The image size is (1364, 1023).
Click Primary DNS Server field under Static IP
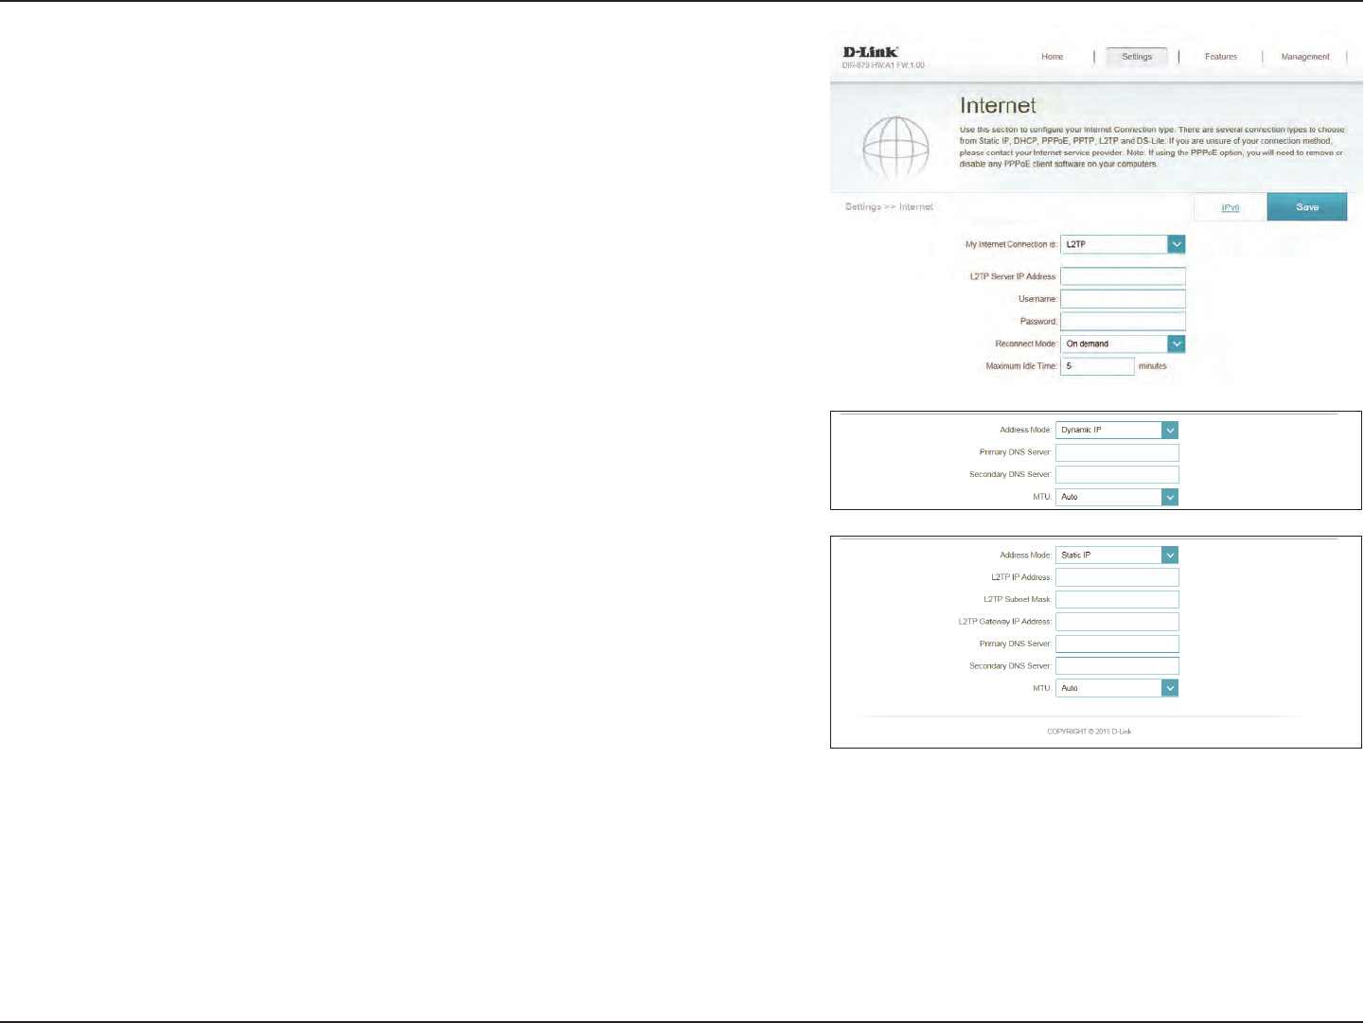pos(1117,644)
